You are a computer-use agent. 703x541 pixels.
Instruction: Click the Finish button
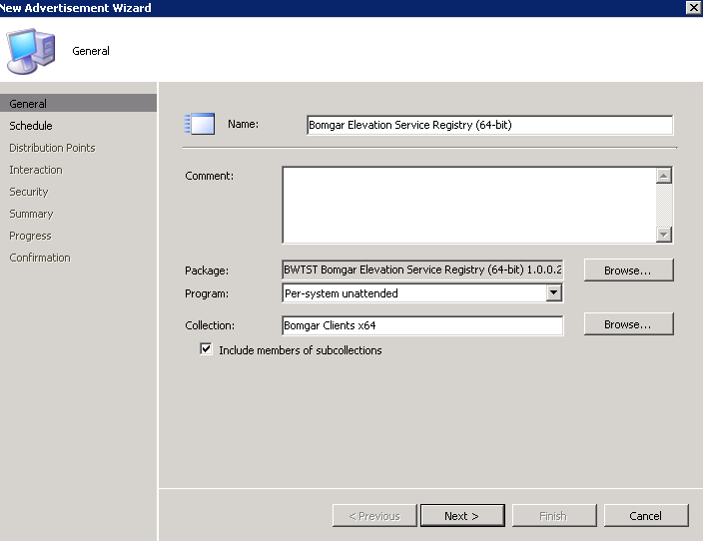click(x=554, y=516)
